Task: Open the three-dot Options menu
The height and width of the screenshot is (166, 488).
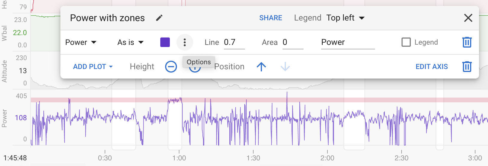Action: [185, 42]
